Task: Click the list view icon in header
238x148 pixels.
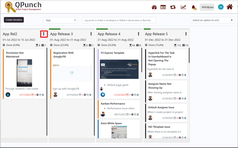Action: pyautogui.click(x=163, y=7)
